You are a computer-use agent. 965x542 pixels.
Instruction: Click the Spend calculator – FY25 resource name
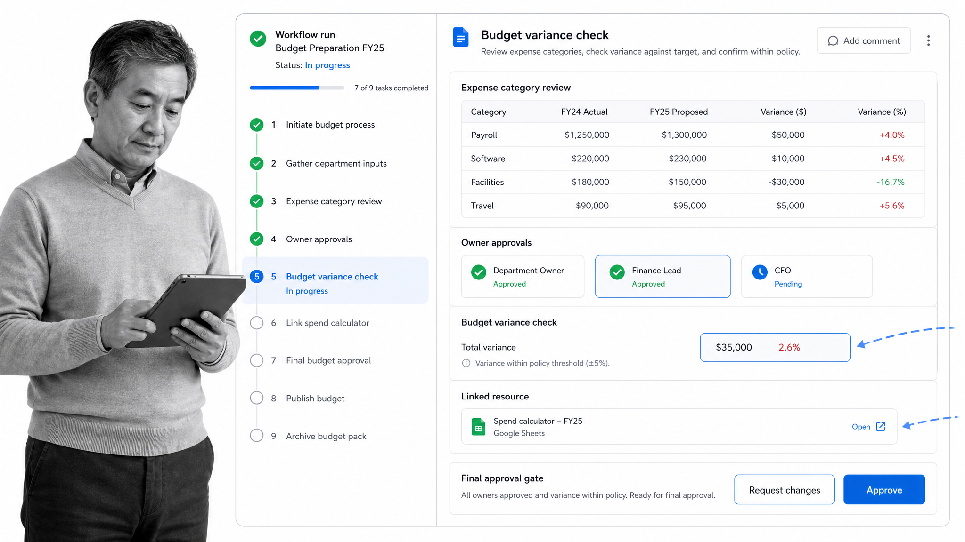pos(538,421)
